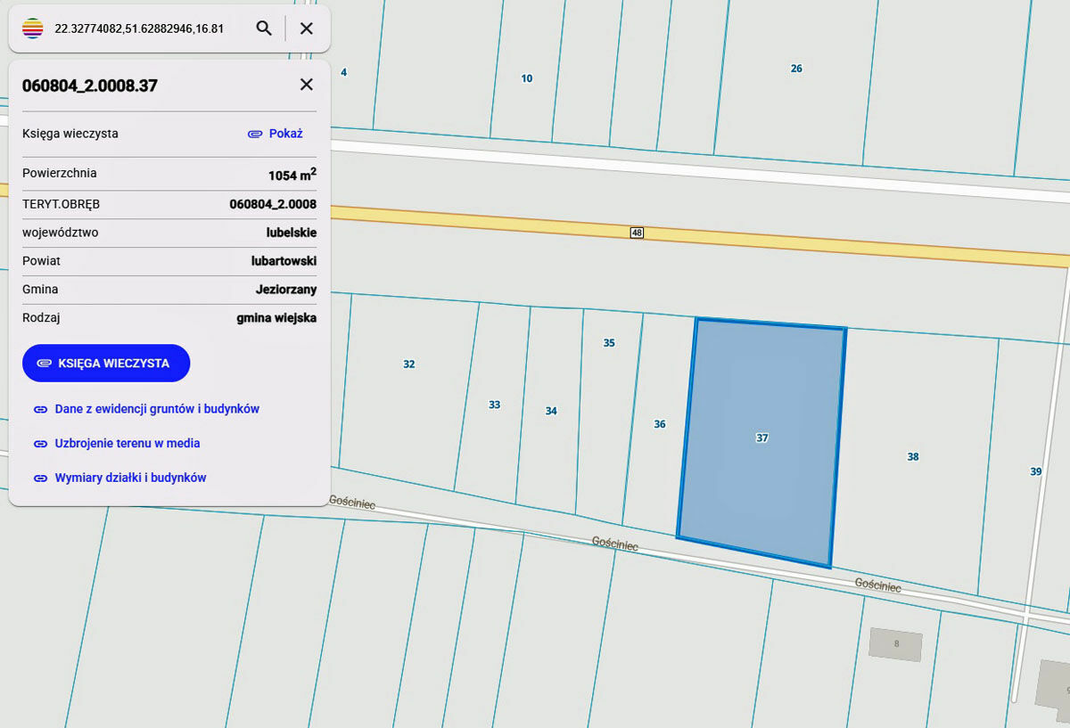Click parcel 32 on the map
The width and height of the screenshot is (1070, 728).
[408, 364]
